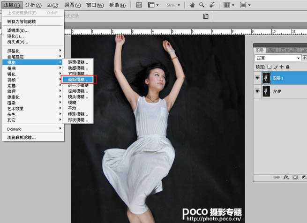This screenshot has height=223, width=307.
Task: Choose 高斯模糊 from blur submenu
Action: (77, 79)
